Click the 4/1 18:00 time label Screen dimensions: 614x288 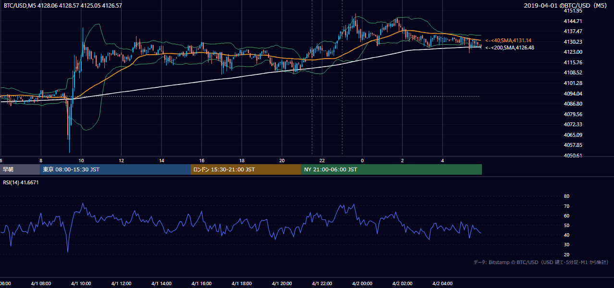coord(242,284)
